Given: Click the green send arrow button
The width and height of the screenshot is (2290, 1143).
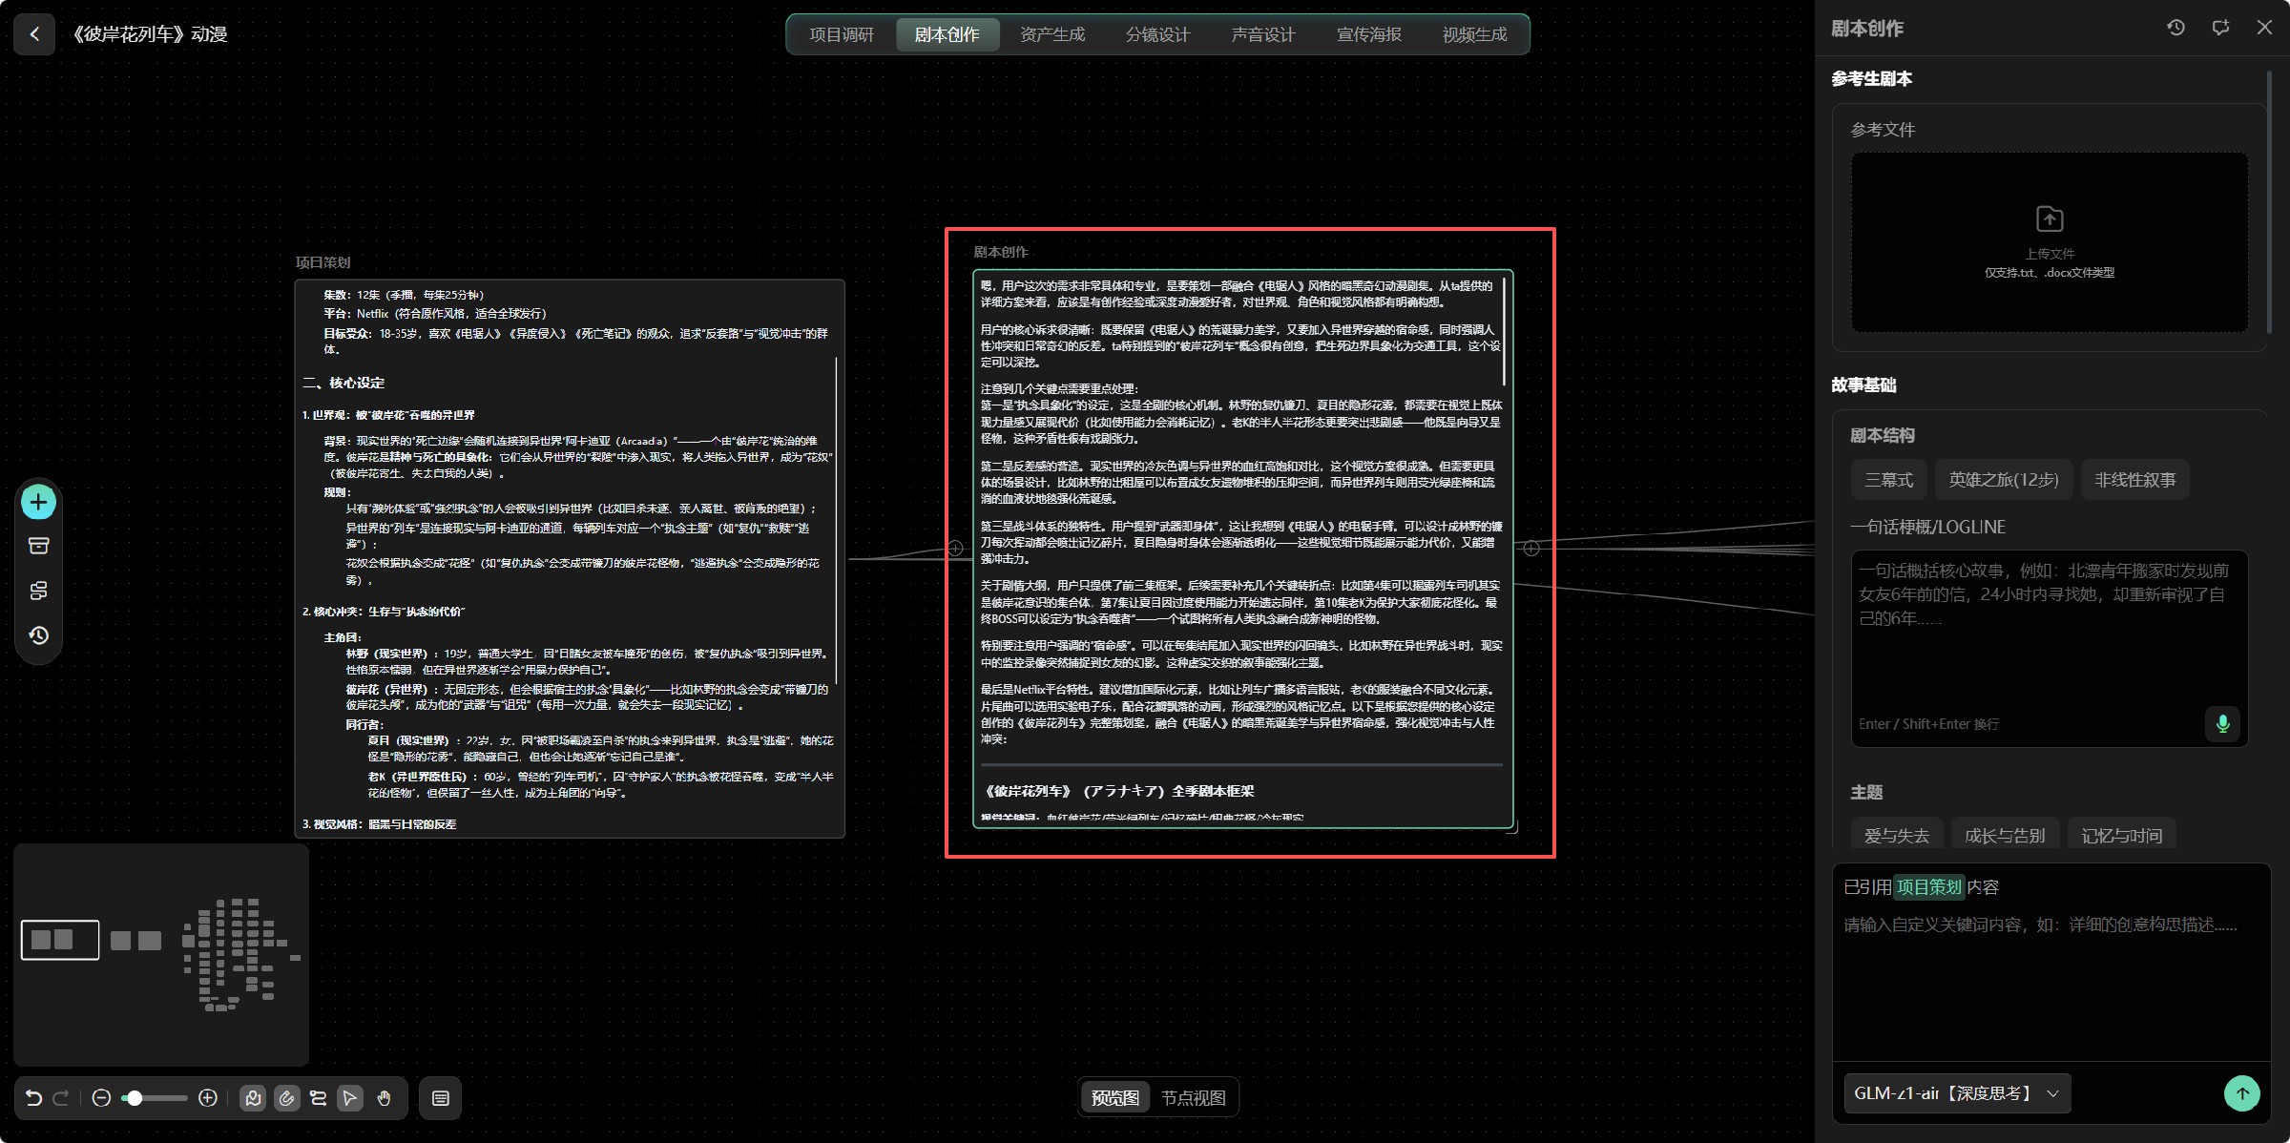Looking at the screenshot, I should (2242, 1093).
